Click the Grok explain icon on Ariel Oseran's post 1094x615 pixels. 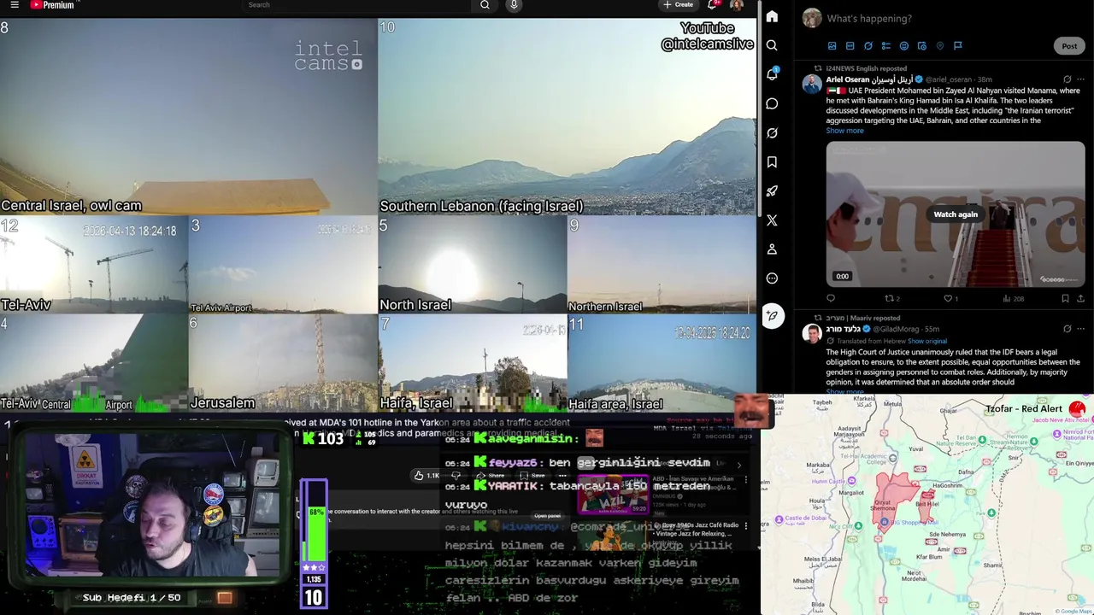1067,79
